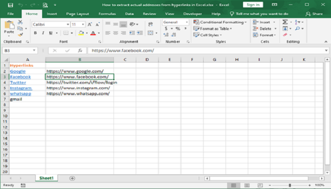This screenshot has height=189, width=331.
Task: Go to the Developer tab
Action: (x=192, y=14)
